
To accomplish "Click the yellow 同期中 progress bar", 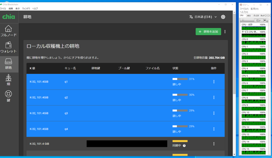I will click(180, 141).
